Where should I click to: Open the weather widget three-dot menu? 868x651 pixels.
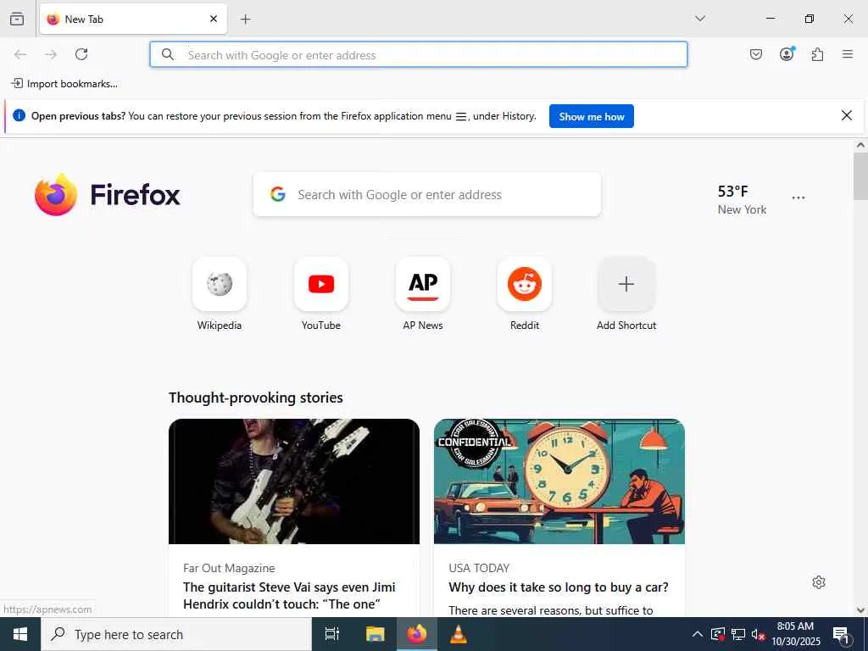pos(798,198)
